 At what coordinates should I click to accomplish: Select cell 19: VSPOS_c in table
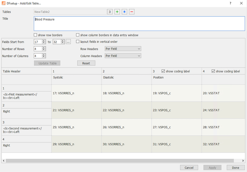(176, 93)
